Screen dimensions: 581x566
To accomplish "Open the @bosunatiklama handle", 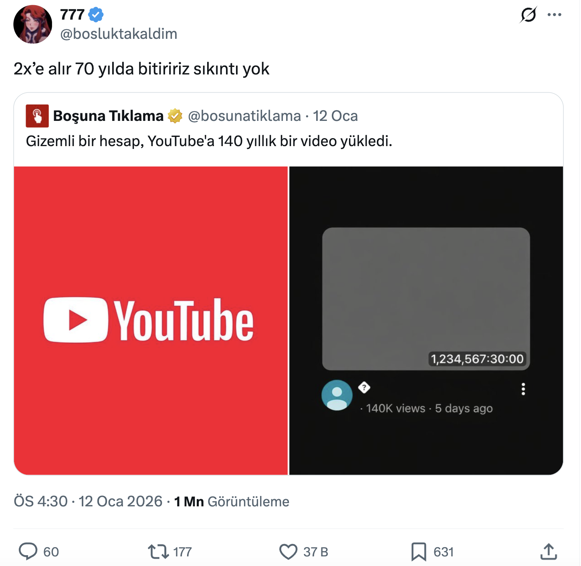I will coord(244,116).
